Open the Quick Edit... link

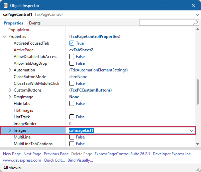coord(55,160)
